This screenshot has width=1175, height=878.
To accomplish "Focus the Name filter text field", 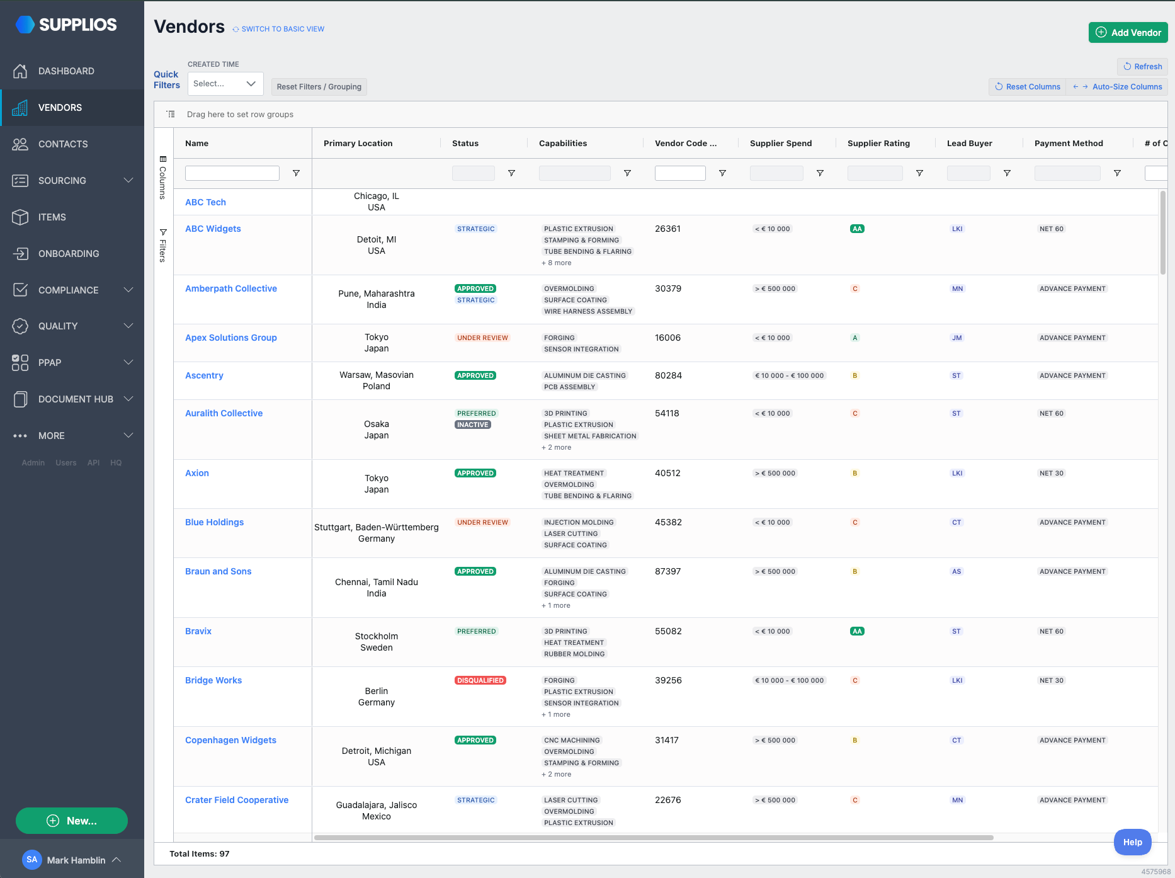I will tap(232, 173).
